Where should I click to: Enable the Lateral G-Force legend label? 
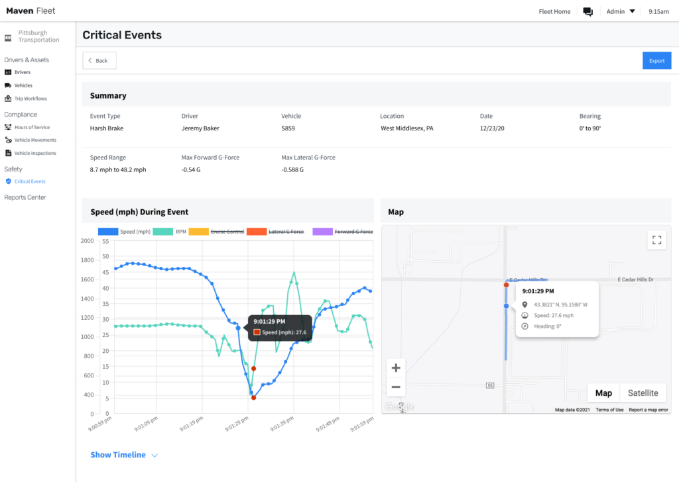[286, 232]
